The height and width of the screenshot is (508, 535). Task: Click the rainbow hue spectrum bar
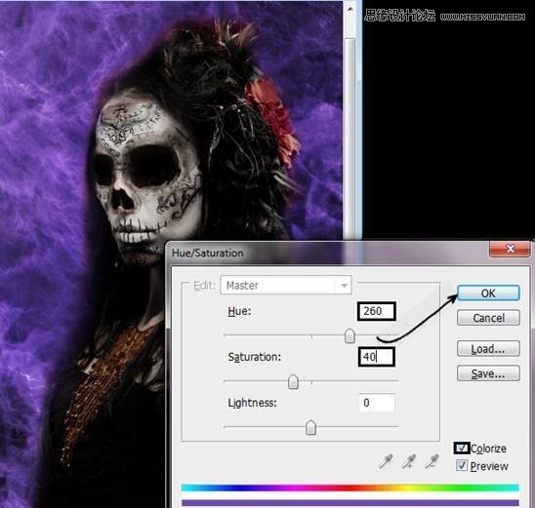pyautogui.click(x=350, y=488)
